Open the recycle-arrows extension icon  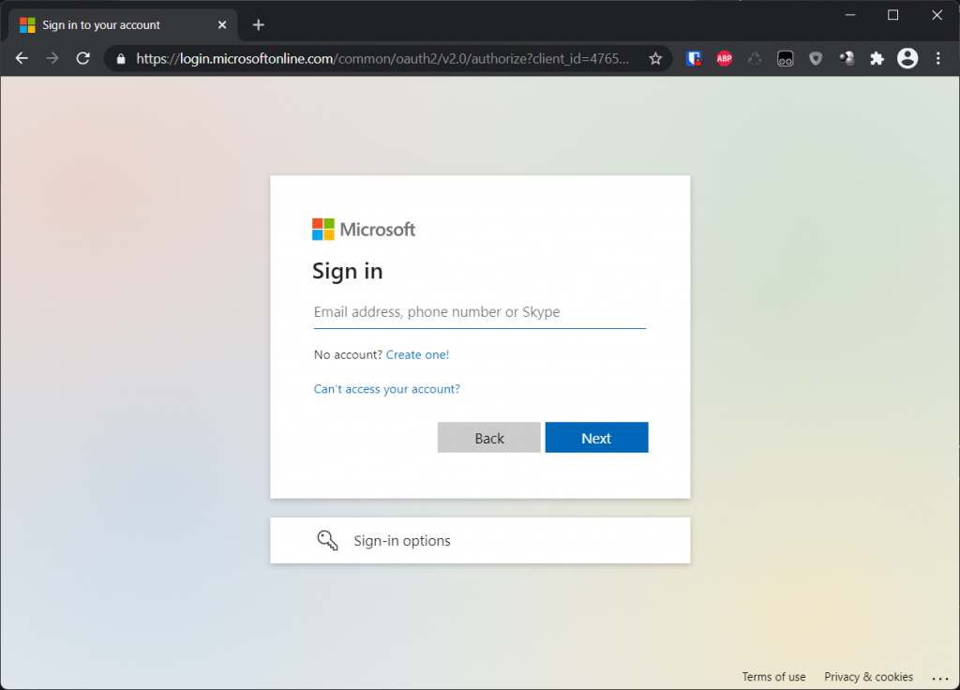(755, 58)
